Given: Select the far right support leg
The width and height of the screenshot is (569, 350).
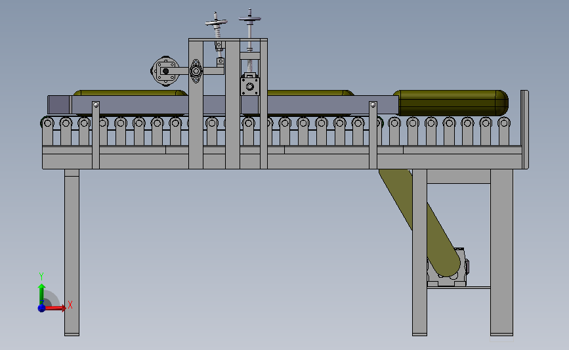Looking at the screenshot, I should click(501, 252).
